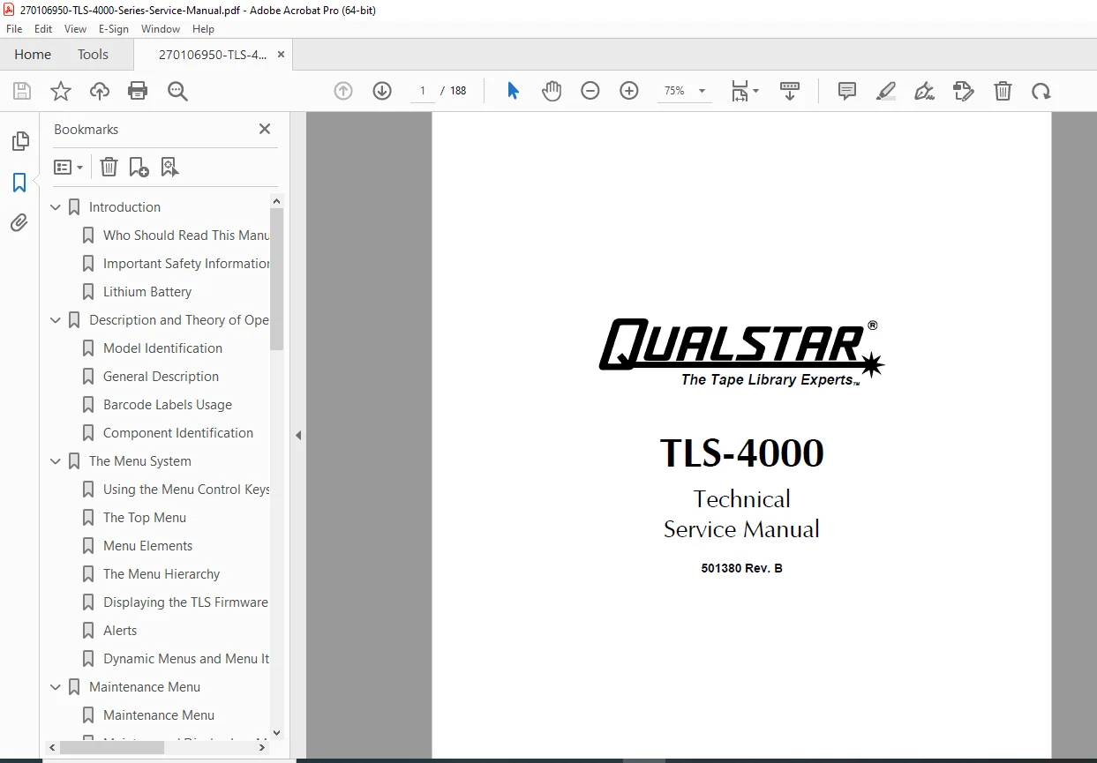The image size is (1097, 763).
Task: Open General Description bookmark
Action: point(161,377)
